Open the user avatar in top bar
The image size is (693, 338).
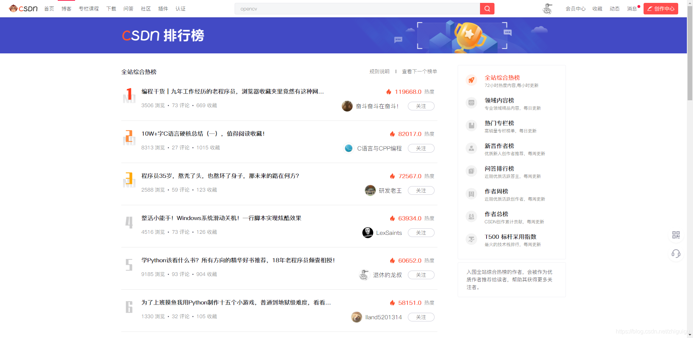pyautogui.click(x=548, y=9)
